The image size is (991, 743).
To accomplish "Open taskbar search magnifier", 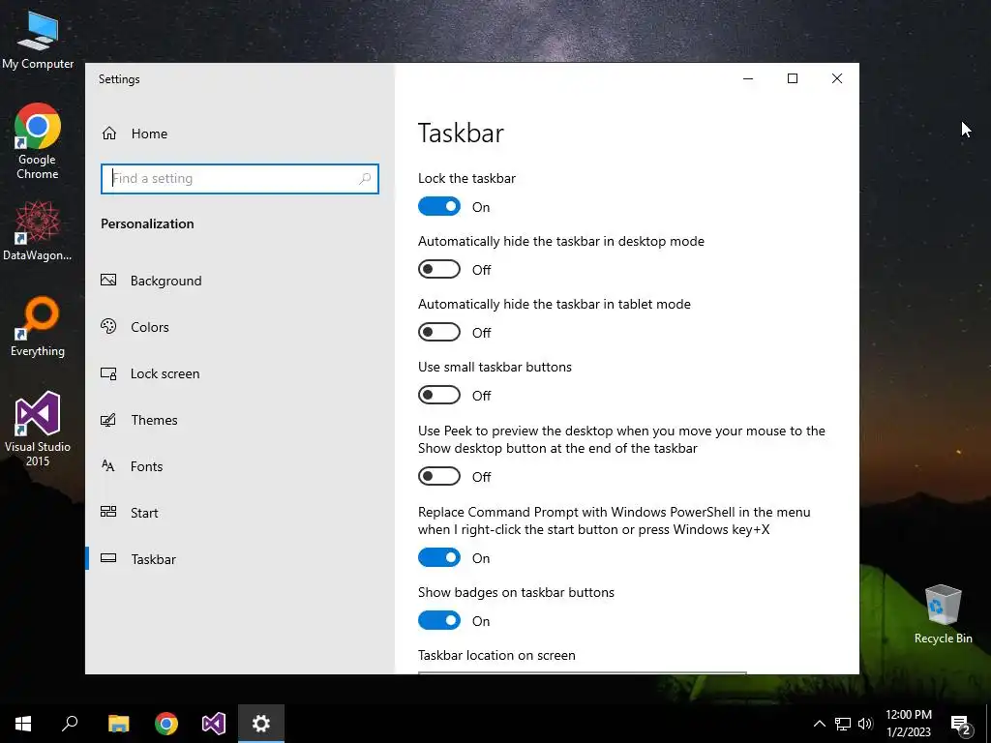I will click(70, 724).
